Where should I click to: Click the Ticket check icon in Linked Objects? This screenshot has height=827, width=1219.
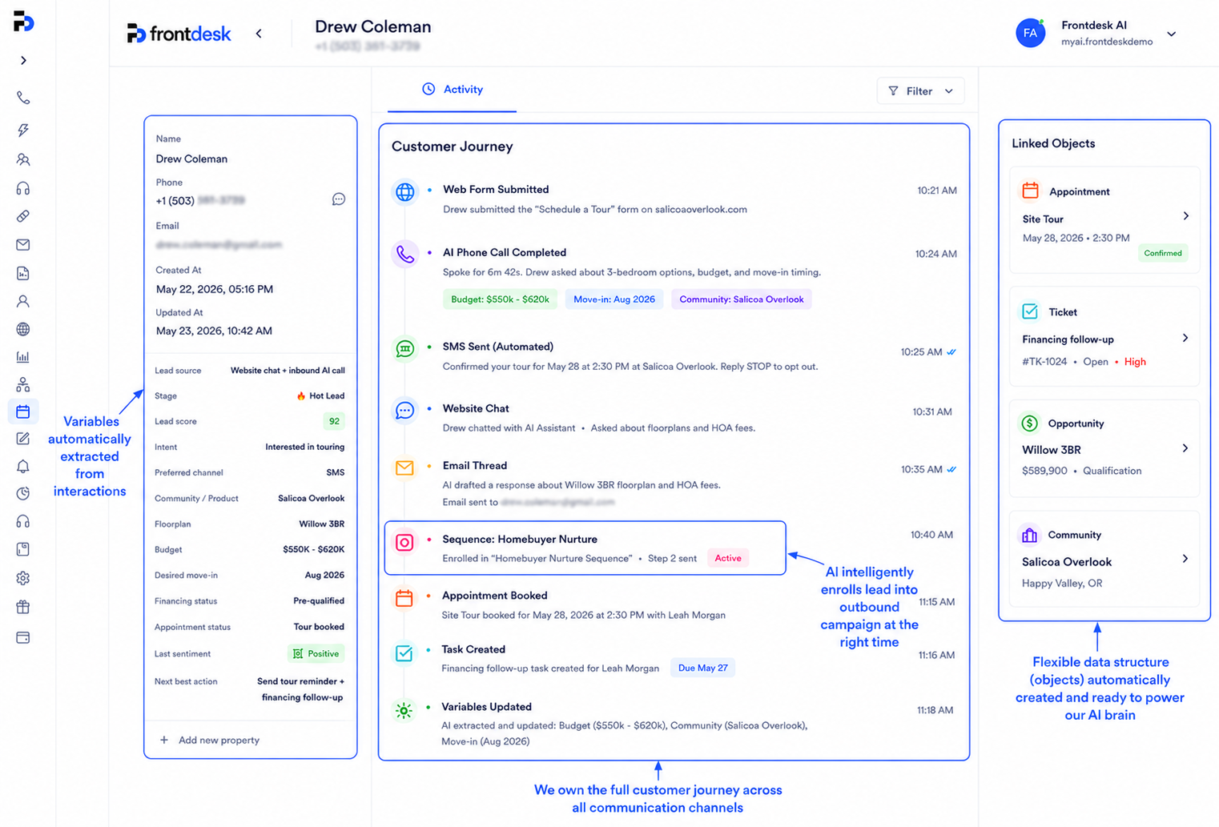tap(1030, 311)
